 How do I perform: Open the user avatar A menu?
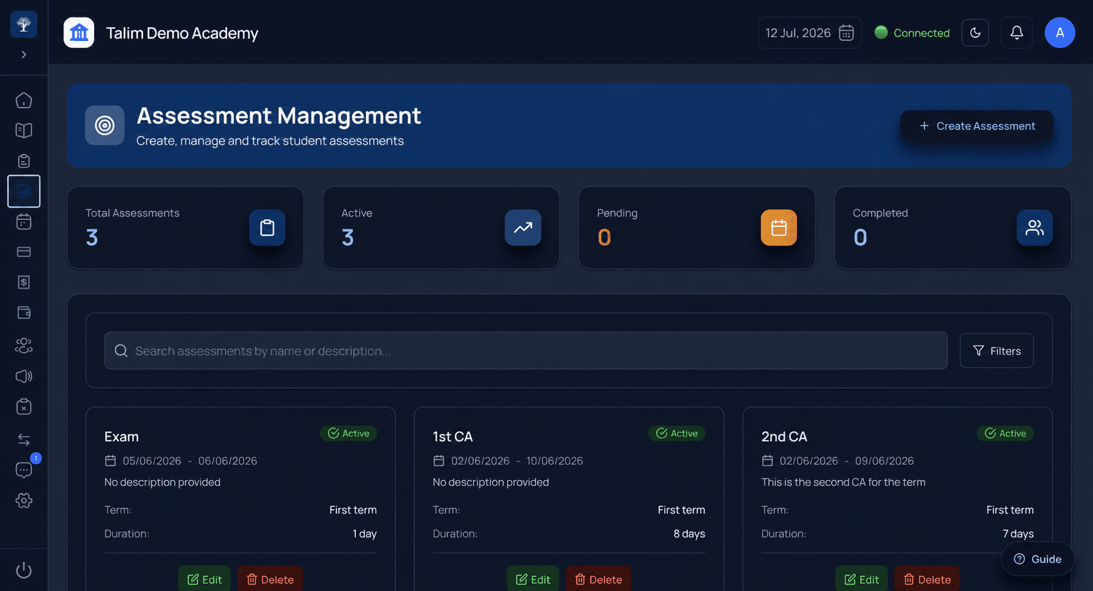point(1060,33)
